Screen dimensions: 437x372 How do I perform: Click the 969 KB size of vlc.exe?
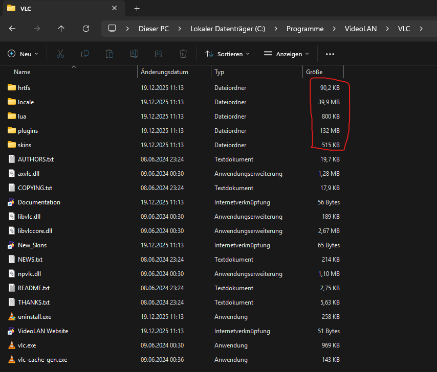pos(331,345)
